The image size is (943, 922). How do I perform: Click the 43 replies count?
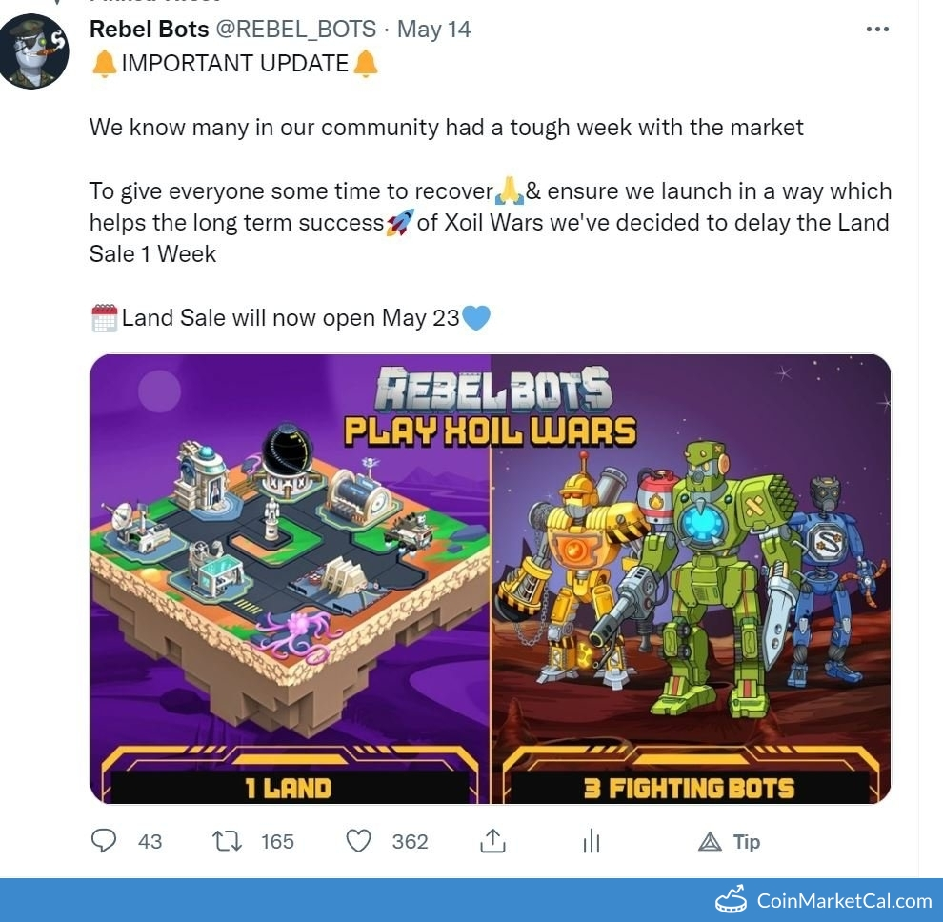[150, 841]
